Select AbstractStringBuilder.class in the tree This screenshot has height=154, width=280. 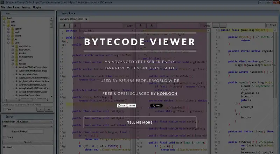click(33, 71)
